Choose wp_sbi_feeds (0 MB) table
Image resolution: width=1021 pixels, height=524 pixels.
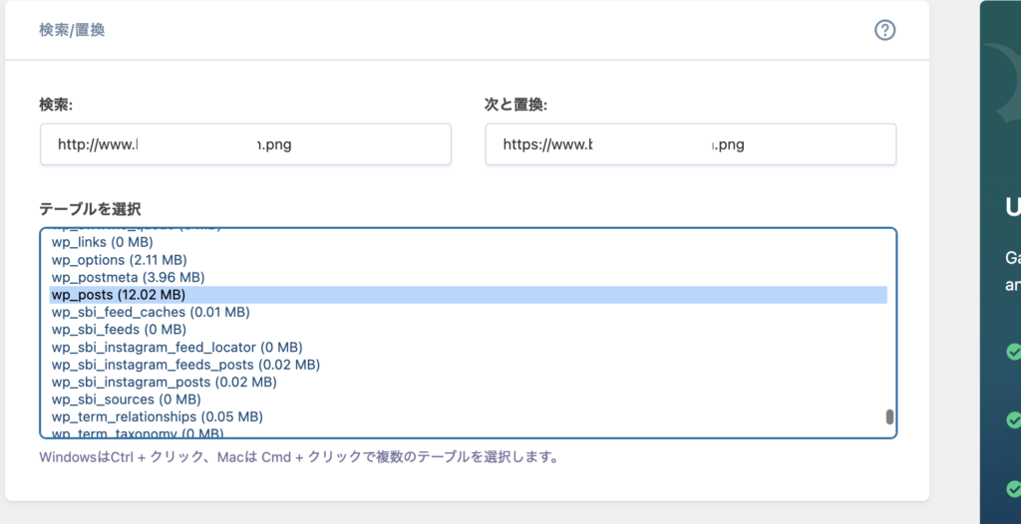pyautogui.click(x=119, y=330)
